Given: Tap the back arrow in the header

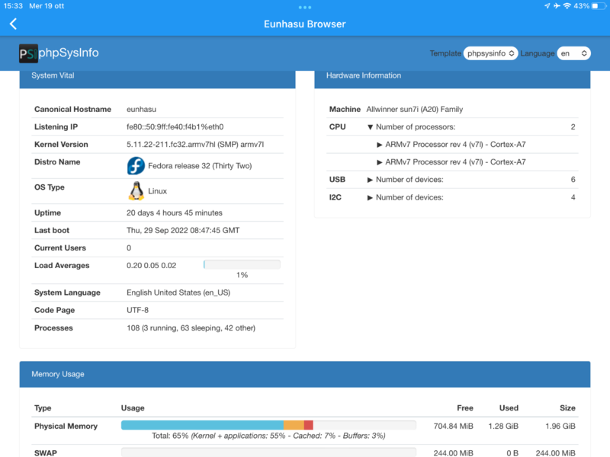Looking at the screenshot, I should tap(13, 24).
